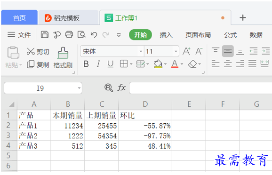Image resolution: width=272 pixels, height=175 pixels.
Task: Align text left
Action: click(x=216, y=64)
